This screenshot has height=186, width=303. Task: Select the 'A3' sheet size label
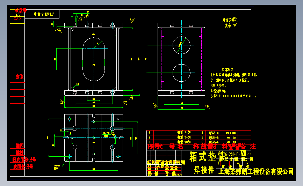click(17, 15)
